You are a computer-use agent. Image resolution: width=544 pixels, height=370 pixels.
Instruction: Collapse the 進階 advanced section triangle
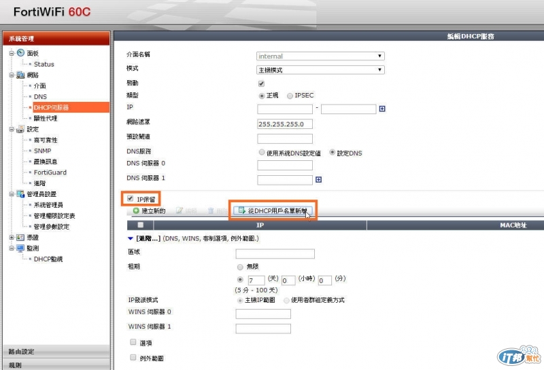(x=131, y=238)
